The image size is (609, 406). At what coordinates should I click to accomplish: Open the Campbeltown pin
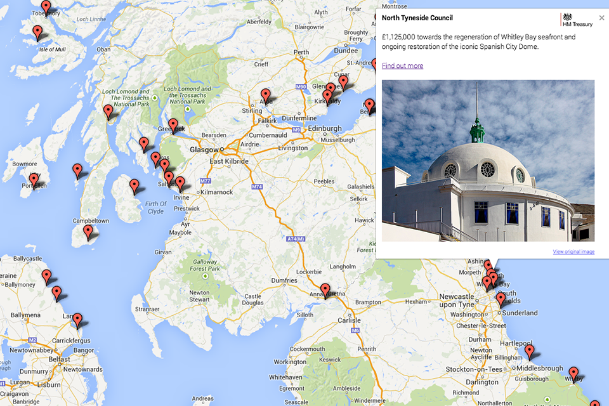click(x=88, y=232)
